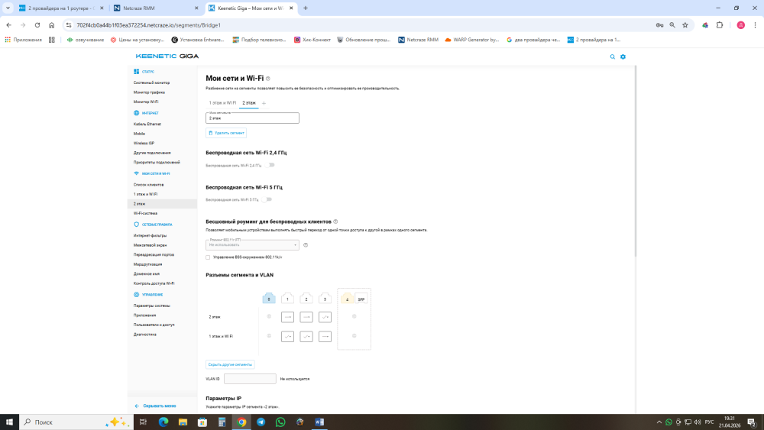Open Межсетевой экран in the sidebar menu

pyautogui.click(x=151, y=244)
